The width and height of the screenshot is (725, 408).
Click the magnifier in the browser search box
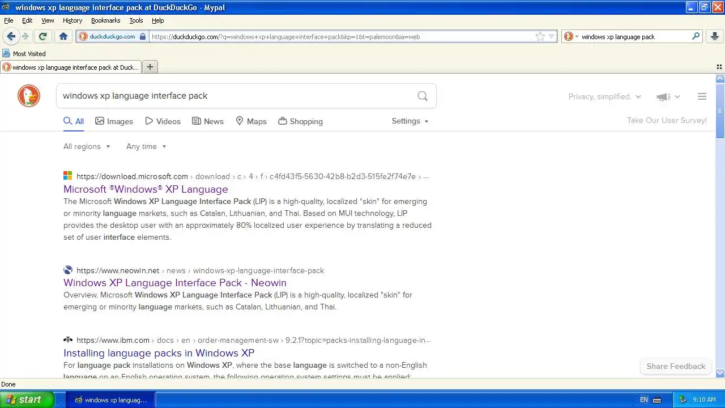coord(696,36)
